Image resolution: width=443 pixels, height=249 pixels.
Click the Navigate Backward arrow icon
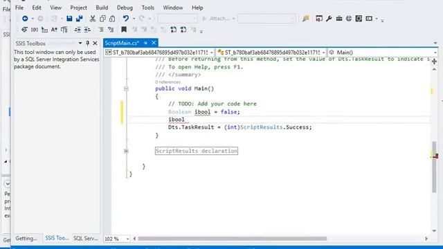25,19
